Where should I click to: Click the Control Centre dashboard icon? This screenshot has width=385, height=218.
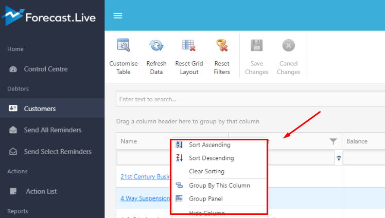click(x=13, y=69)
